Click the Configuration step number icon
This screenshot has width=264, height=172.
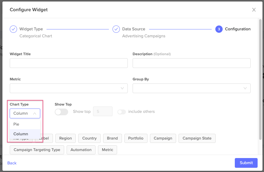pos(219,29)
